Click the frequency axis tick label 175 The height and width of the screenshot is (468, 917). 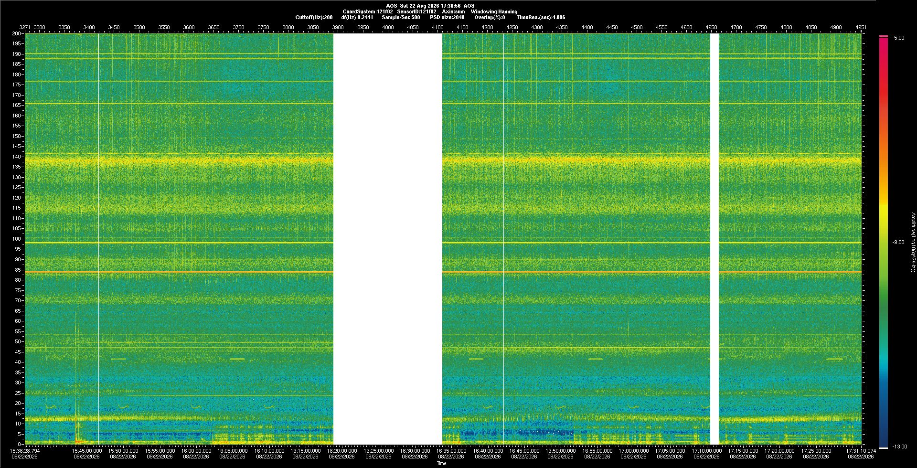click(17, 85)
